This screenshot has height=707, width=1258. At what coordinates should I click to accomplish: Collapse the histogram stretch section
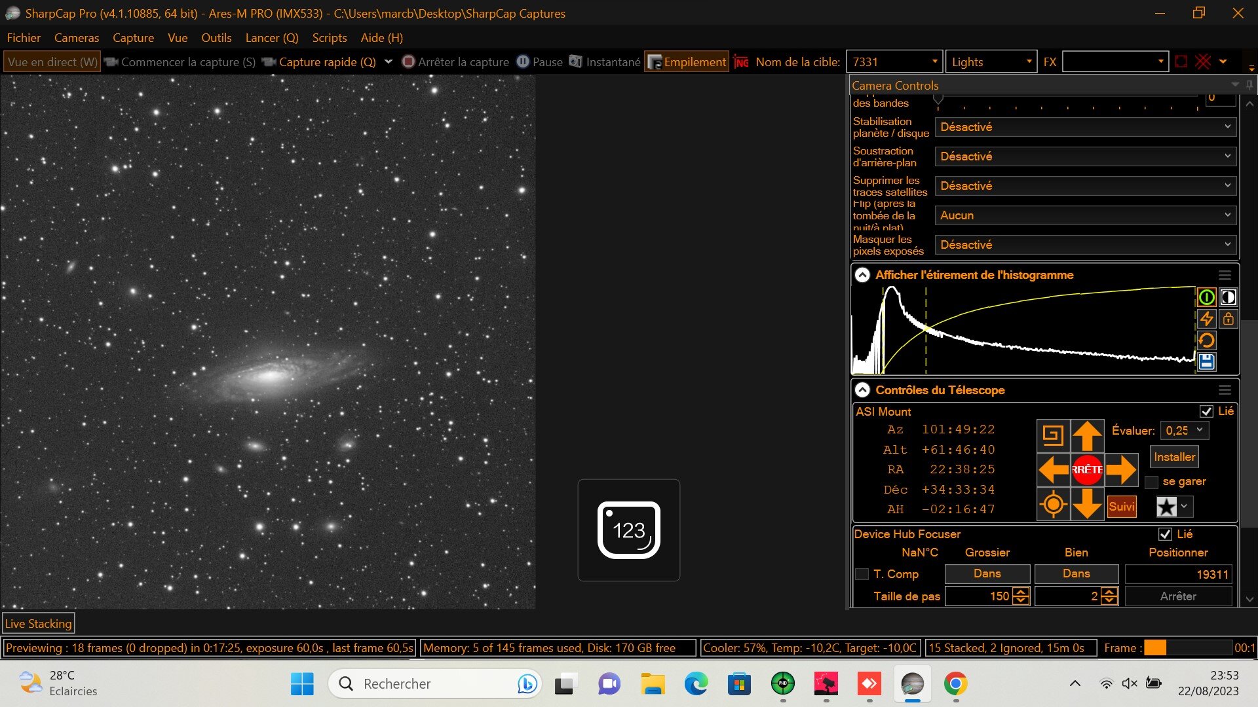pyautogui.click(x=862, y=276)
